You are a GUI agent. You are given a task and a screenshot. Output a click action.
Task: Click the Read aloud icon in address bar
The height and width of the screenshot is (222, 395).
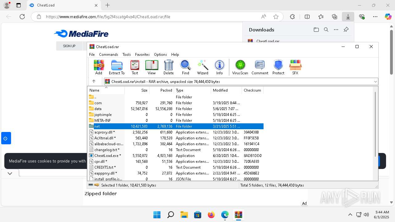pyautogui.click(x=264, y=17)
